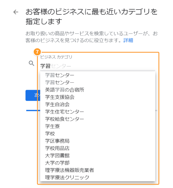Viewport: 173px width, 188px height.
Task: Select the first 学習センター suggestion
Action: pos(98,75)
